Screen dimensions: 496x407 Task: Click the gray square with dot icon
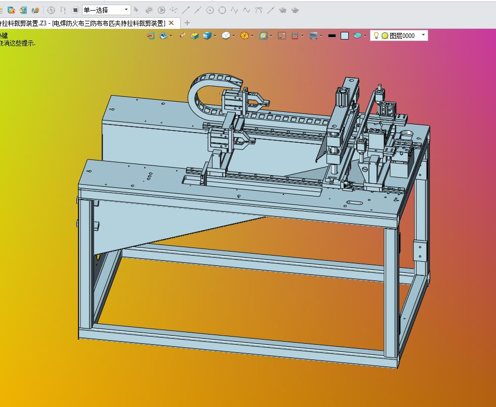[282, 36]
